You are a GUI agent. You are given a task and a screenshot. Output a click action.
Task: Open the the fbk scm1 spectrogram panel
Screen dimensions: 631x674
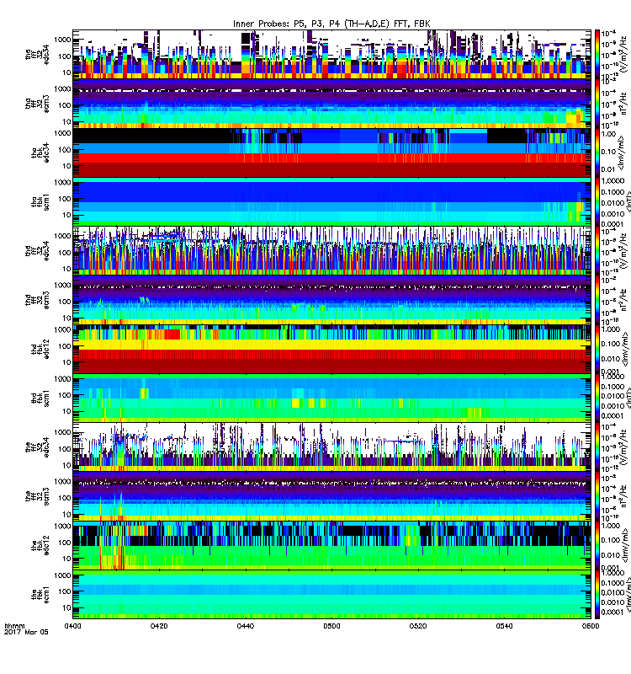pyautogui.click(x=331, y=595)
